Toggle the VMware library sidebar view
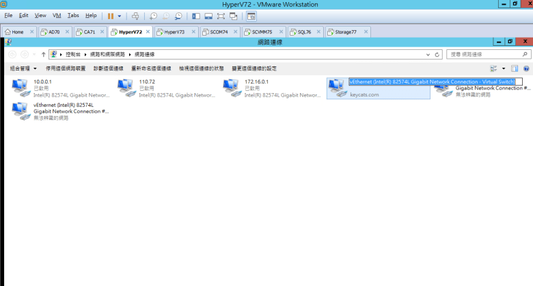This screenshot has height=286, width=533. (x=196, y=16)
